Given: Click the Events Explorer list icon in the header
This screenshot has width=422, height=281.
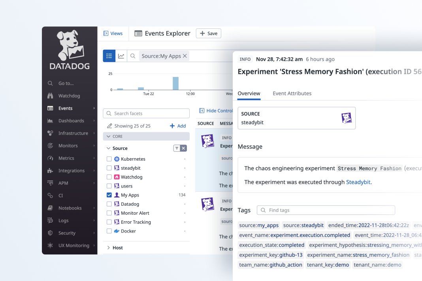Looking at the screenshot, I should (138, 34).
